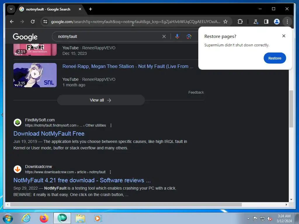Open the media player taskbar icon

(98, 218)
